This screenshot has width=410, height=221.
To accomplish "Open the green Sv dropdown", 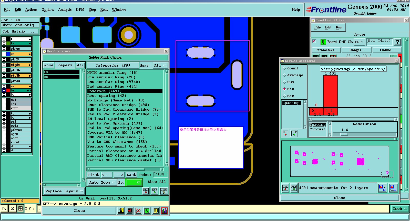I will [134, 183].
